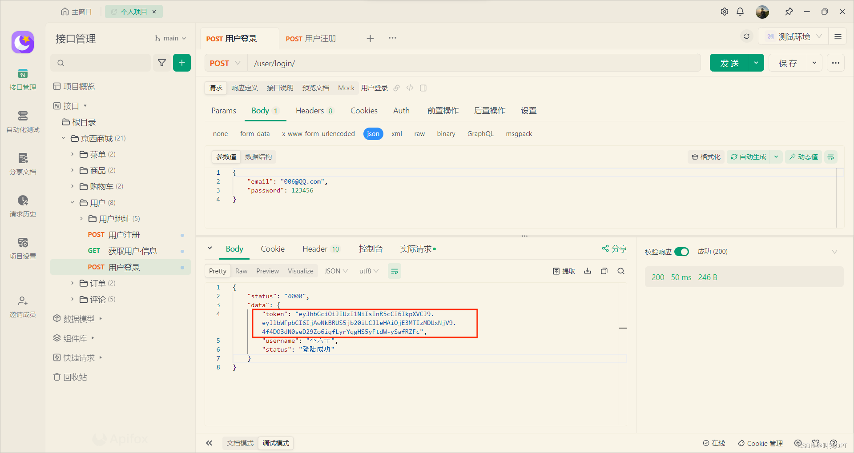Switch to the response Cookie tab
The height and width of the screenshot is (453, 854).
(273, 249)
